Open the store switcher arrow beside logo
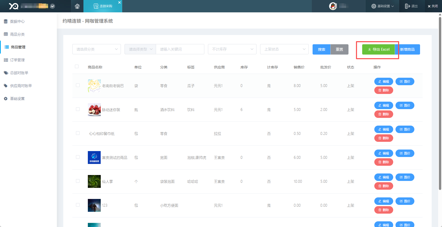Image resolution: width=442 pixels, height=227 pixels. pos(53,6)
